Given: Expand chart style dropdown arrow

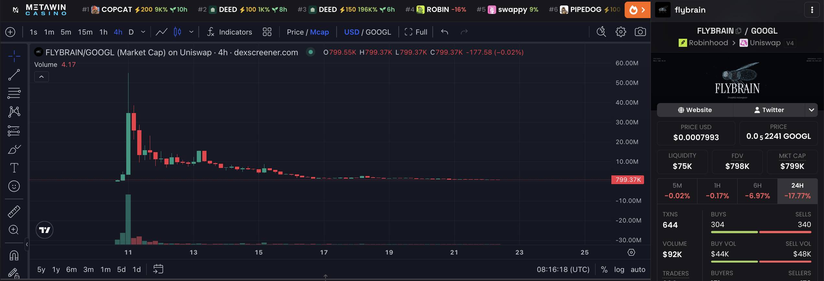Looking at the screenshot, I should coord(191,32).
